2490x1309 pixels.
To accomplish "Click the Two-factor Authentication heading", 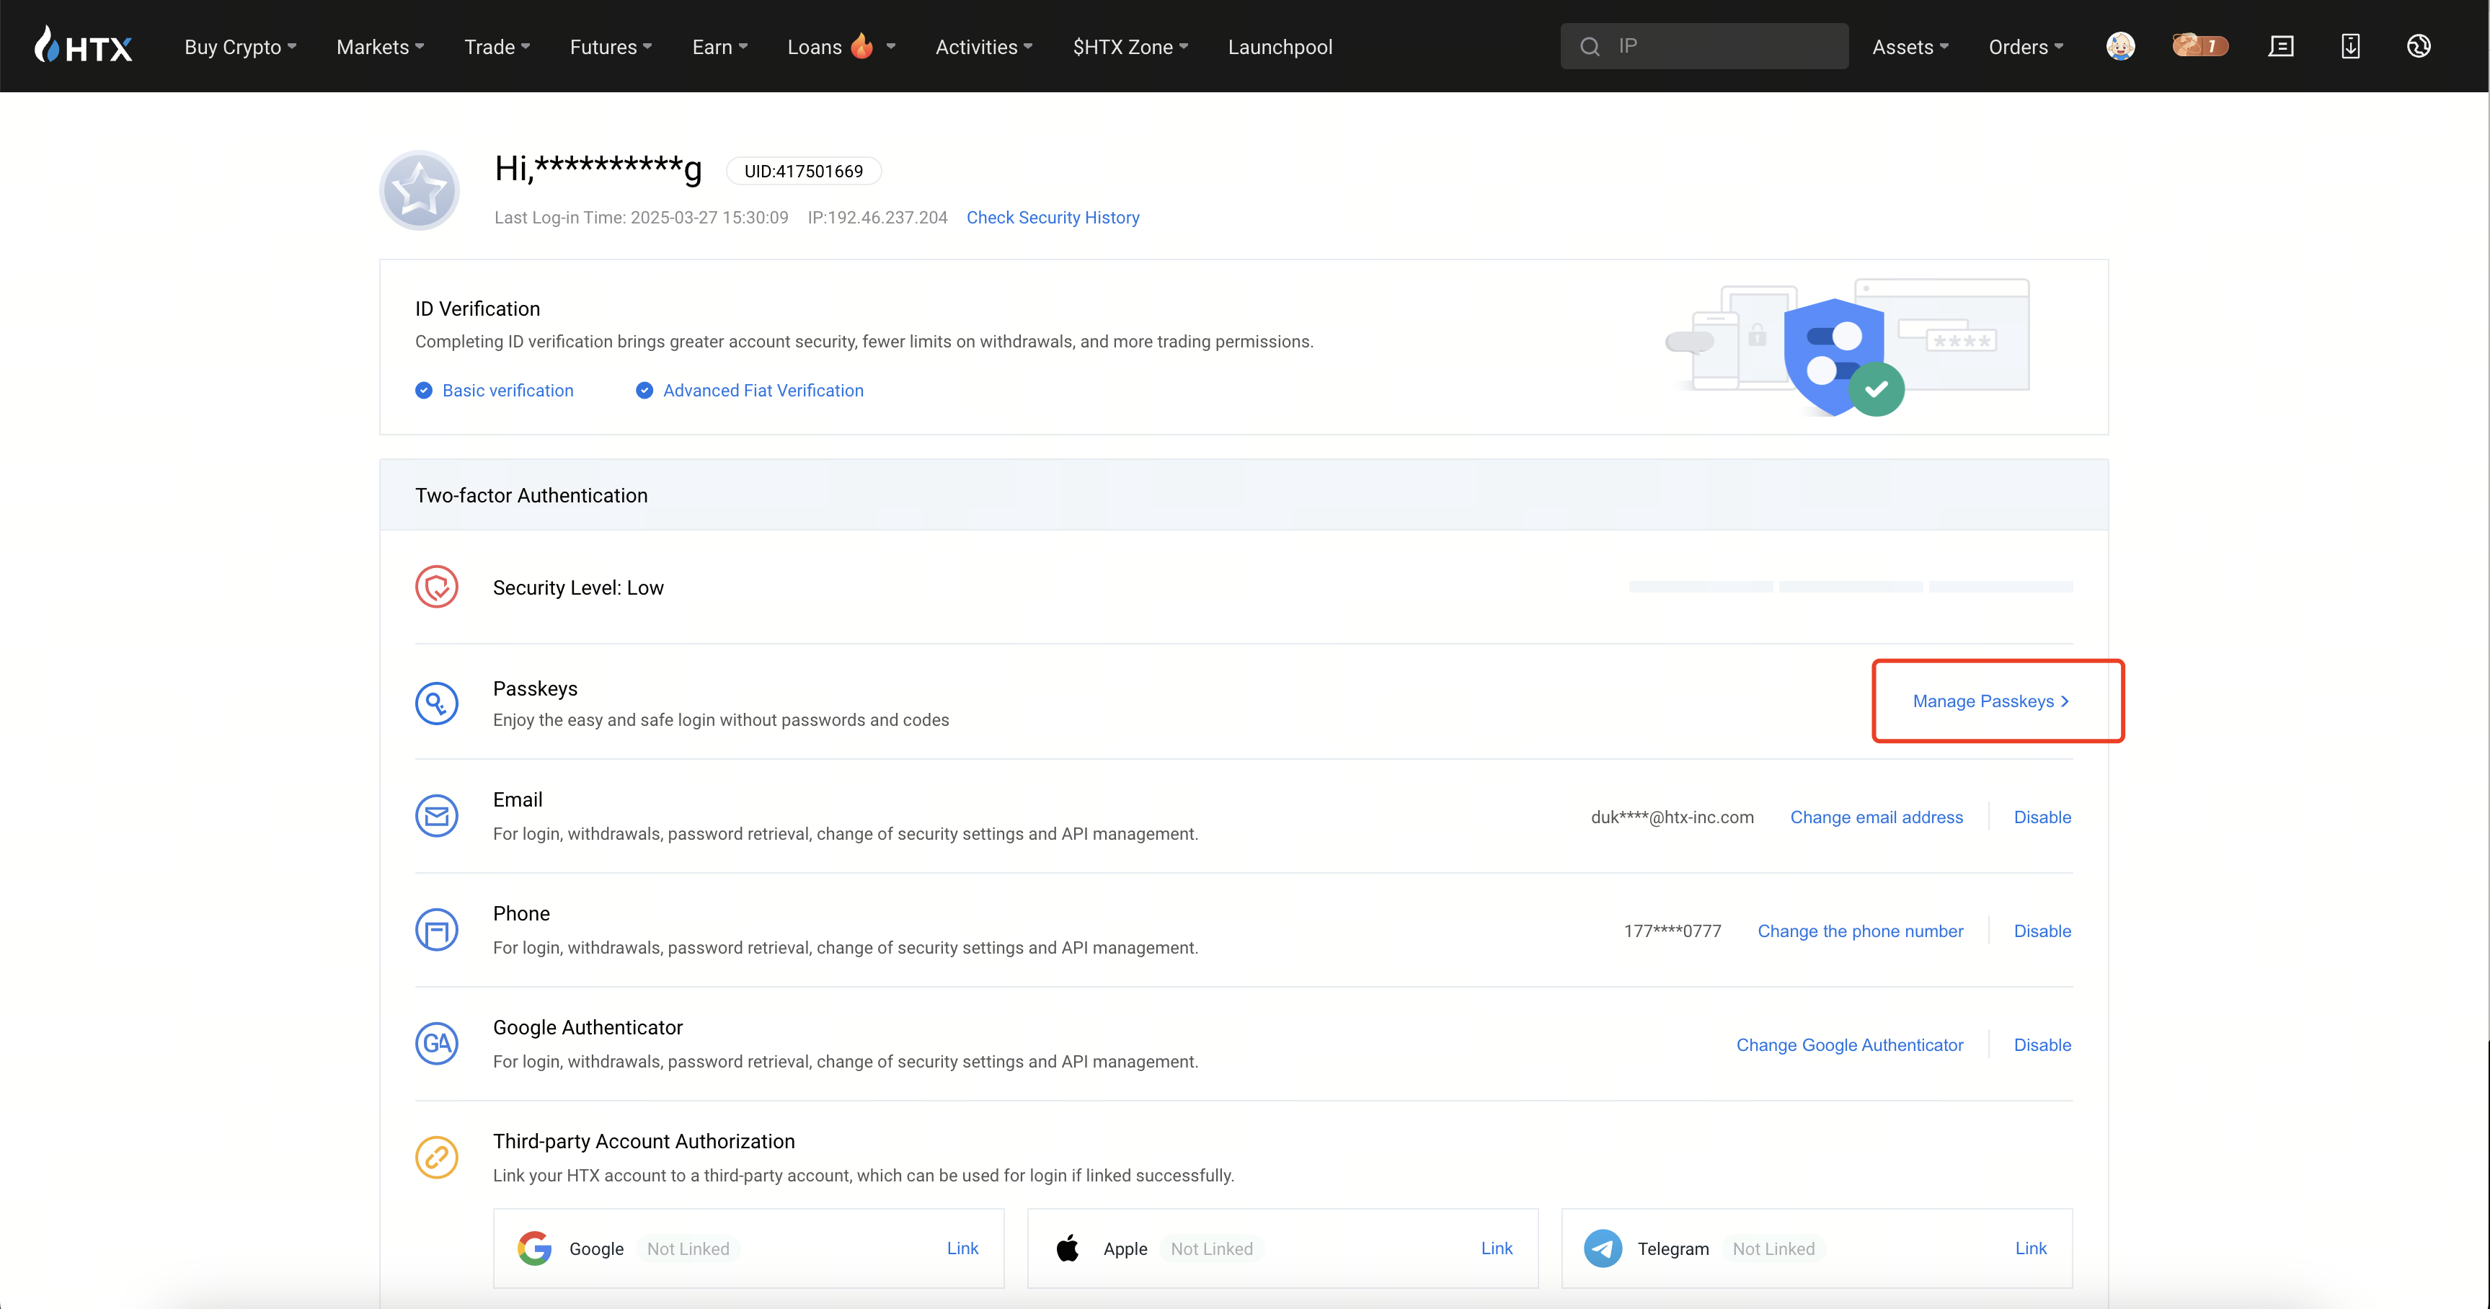I will click(531, 495).
